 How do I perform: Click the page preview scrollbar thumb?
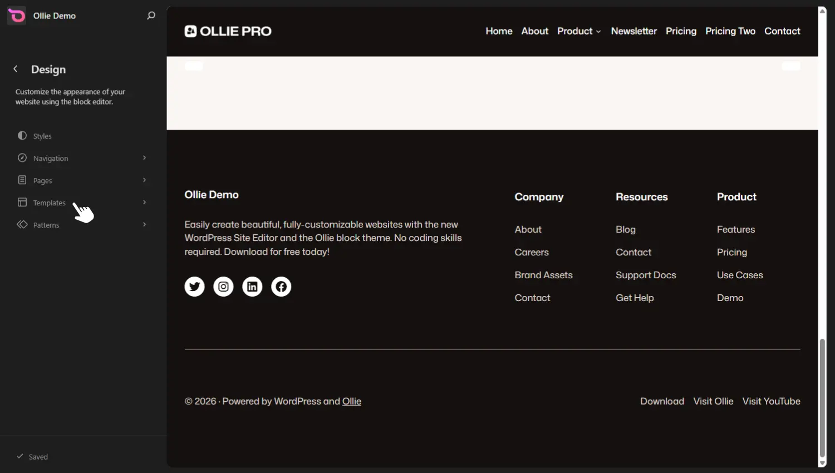[x=822, y=398]
